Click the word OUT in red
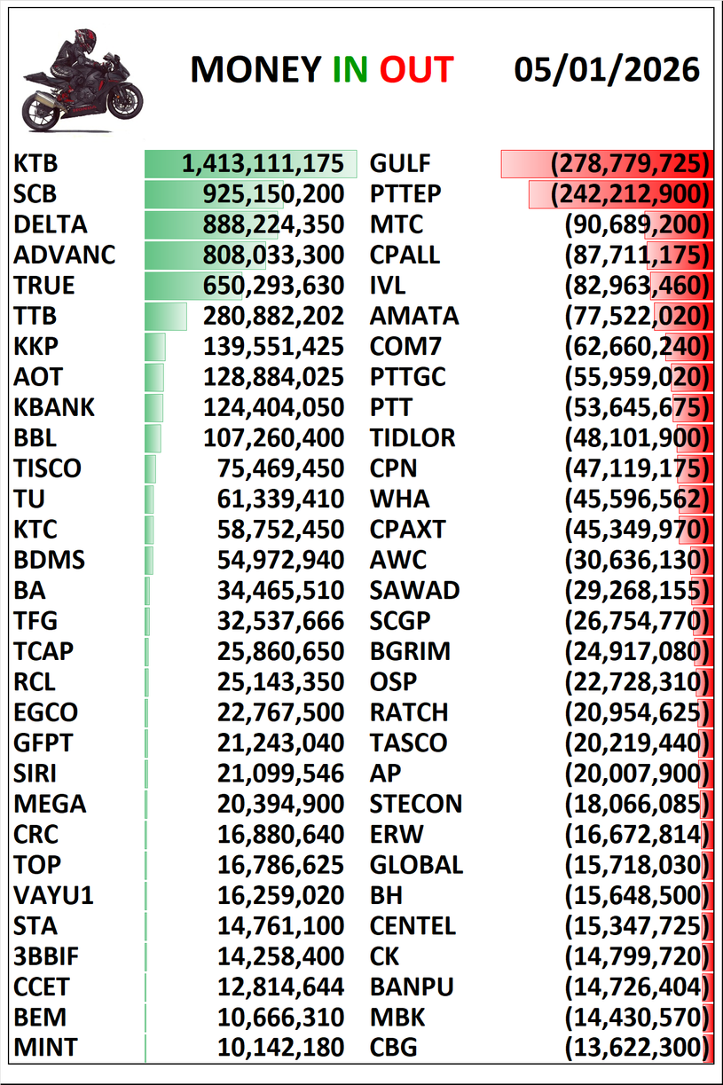 pos(417,70)
